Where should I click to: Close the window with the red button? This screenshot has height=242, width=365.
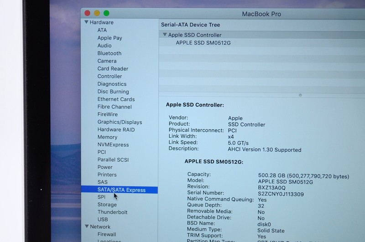coord(87,13)
